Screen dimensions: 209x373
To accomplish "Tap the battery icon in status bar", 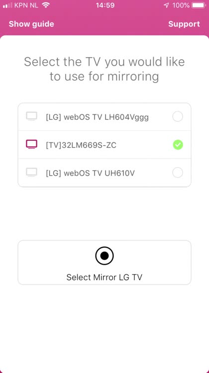I will (199, 5).
